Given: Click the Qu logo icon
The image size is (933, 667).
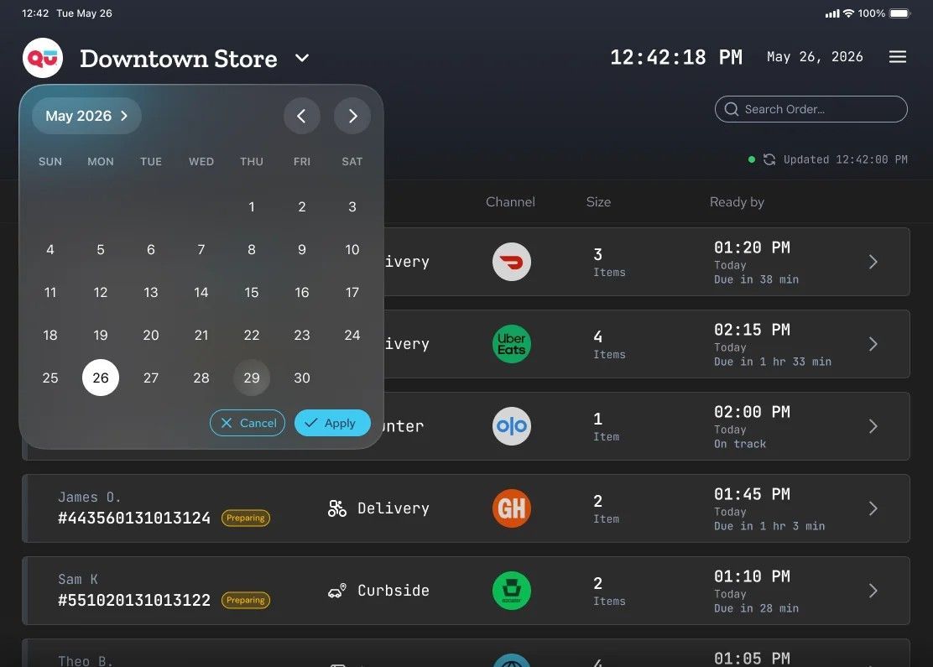Looking at the screenshot, I should pos(43,58).
